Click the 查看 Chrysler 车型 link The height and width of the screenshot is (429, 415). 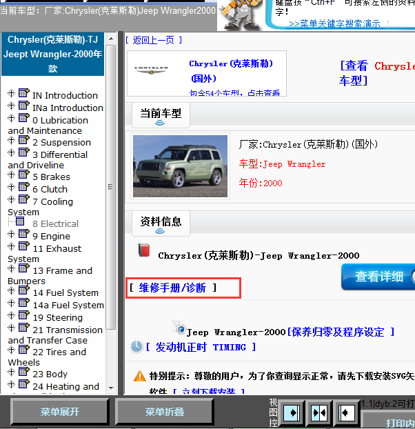(377, 73)
